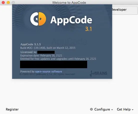
Task: Click the Licensed to label
Action: [x=28, y=52]
